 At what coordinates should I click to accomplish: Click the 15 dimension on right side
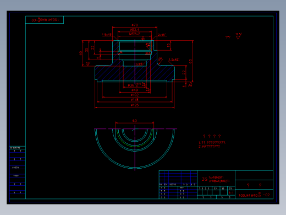(169, 45)
